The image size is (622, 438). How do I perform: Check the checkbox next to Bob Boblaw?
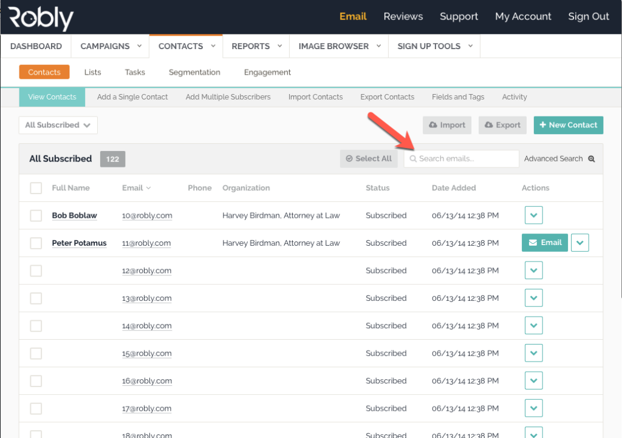pos(35,215)
